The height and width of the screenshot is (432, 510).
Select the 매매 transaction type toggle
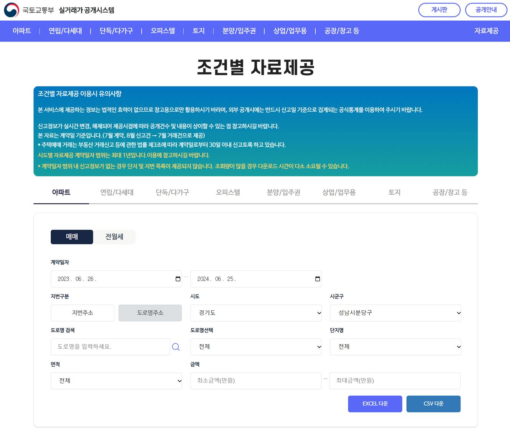pyautogui.click(x=72, y=237)
